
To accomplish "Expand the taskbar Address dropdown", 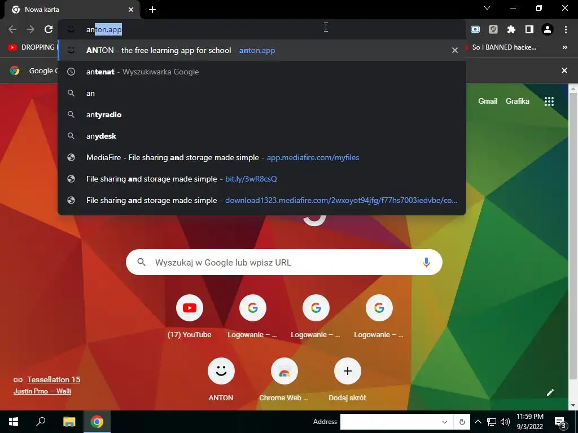I will coord(445,422).
